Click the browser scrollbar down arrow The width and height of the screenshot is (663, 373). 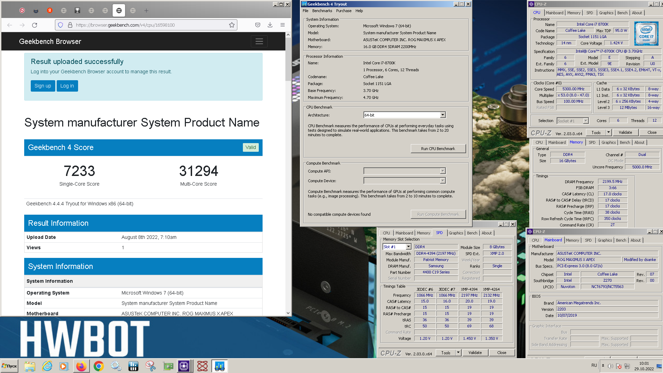pyautogui.click(x=288, y=313)
